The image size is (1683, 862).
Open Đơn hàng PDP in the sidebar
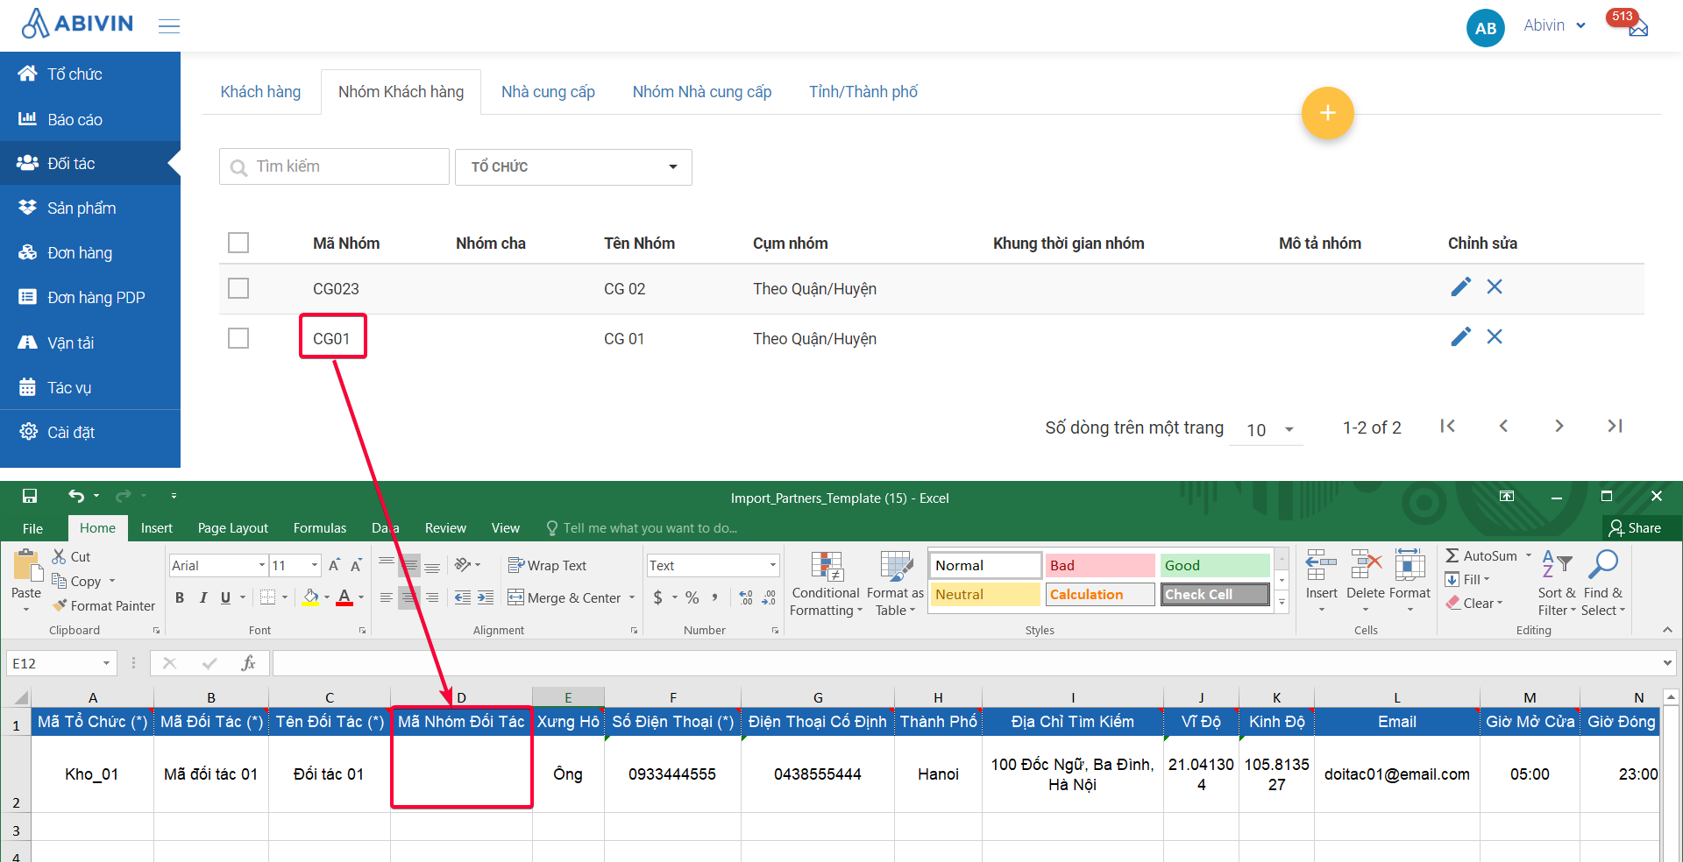coord(90,298)
